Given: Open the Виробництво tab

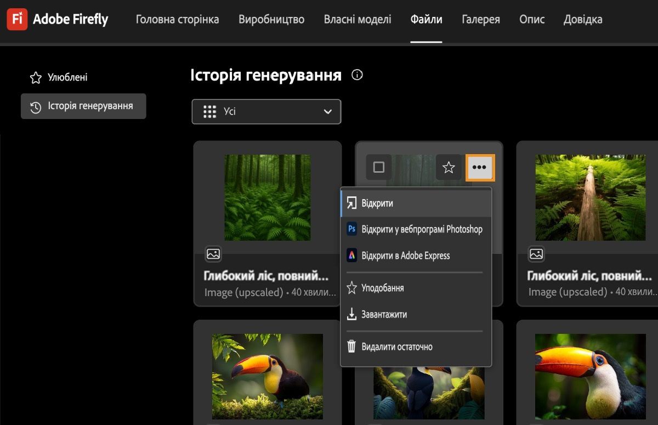Looking at the screenshot, I should click(271, 20).
